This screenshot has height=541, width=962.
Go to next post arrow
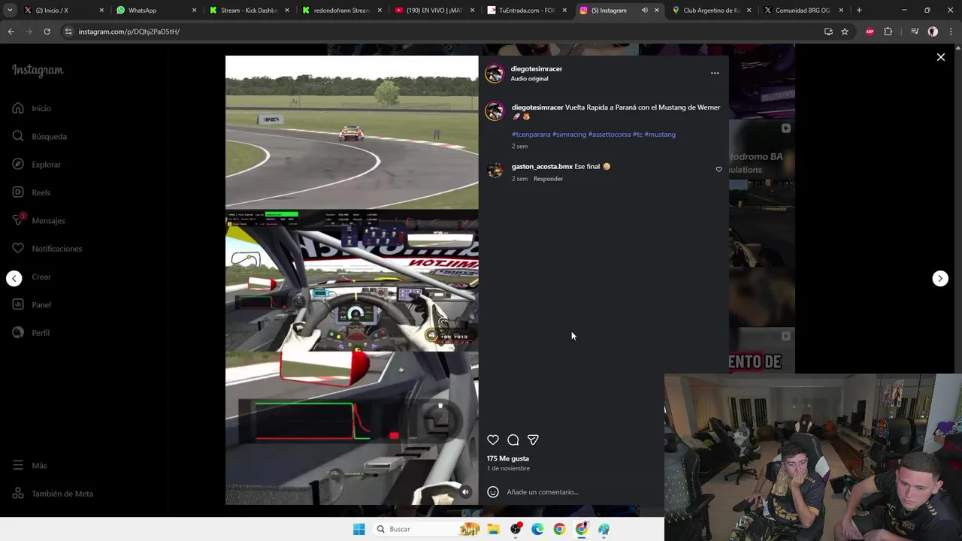pyautogui.click(x=940, y=278)
